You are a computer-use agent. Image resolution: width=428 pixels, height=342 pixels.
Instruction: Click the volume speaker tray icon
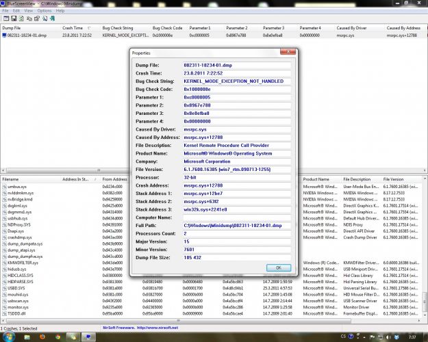tap(389, 337)
